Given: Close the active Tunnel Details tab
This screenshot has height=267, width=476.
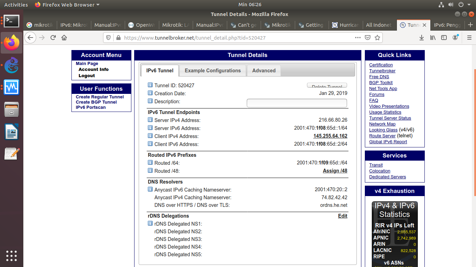Looking at the screenshot, I should tap(424, 25).
